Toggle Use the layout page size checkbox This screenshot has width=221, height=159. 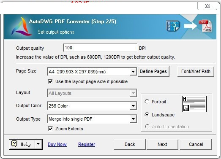[x=50, y=81]
